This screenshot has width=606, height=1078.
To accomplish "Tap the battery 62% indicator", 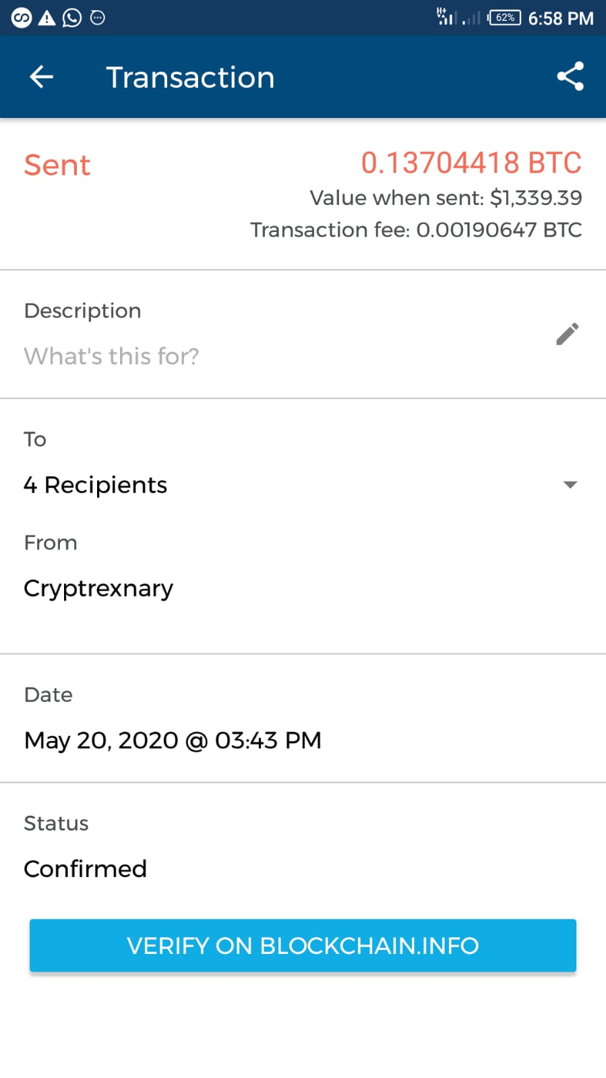I will coord(505,18).
